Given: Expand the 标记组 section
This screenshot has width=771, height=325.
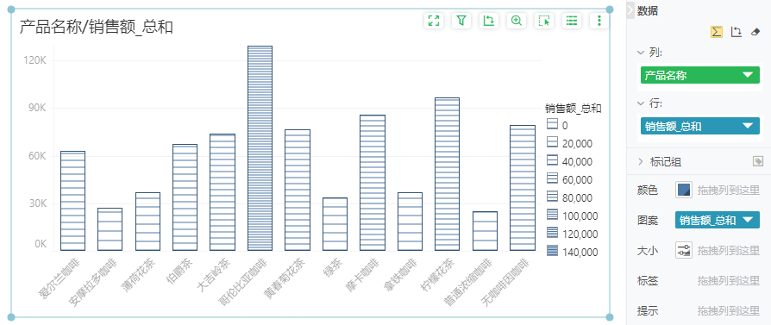Looking at the screenshot, I should point(640,161).
